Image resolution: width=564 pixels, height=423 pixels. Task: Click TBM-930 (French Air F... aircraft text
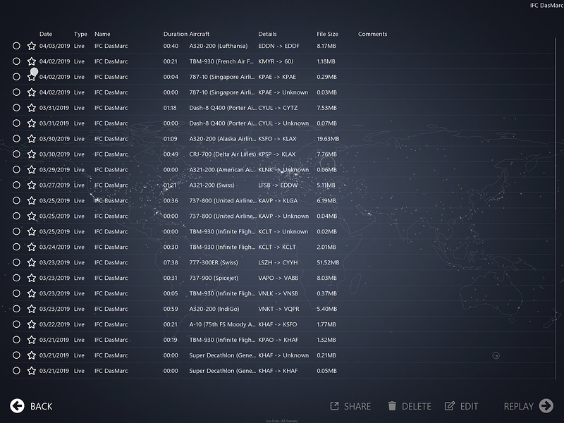[221, 61]
